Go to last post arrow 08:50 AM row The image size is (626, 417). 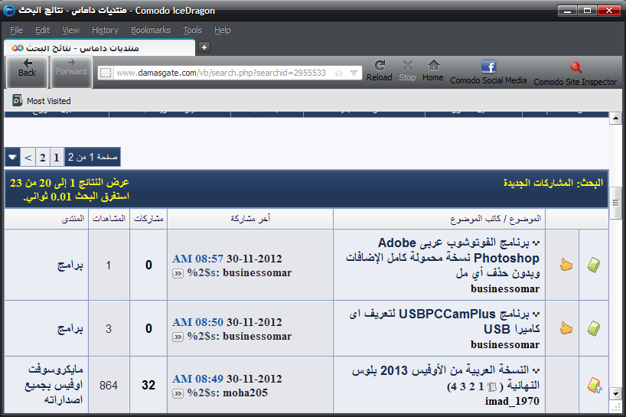[178, 337]
